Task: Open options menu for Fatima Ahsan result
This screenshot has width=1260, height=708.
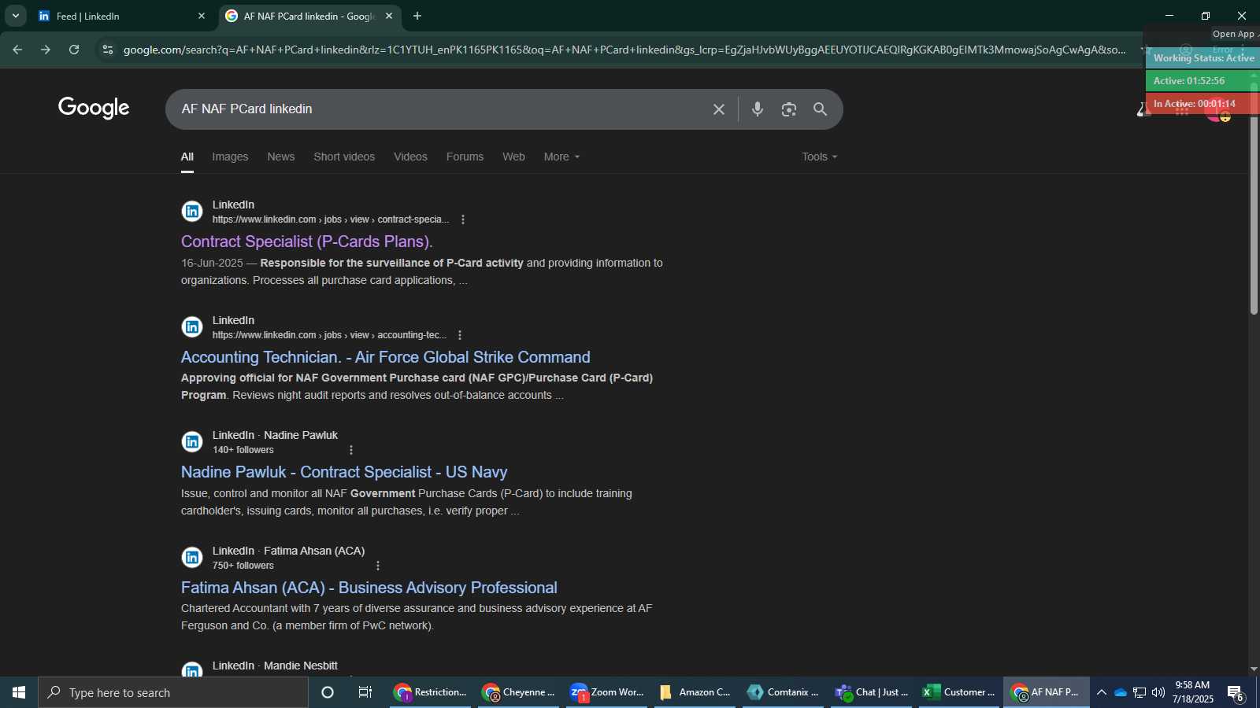Action: click(x=378, y=566)
